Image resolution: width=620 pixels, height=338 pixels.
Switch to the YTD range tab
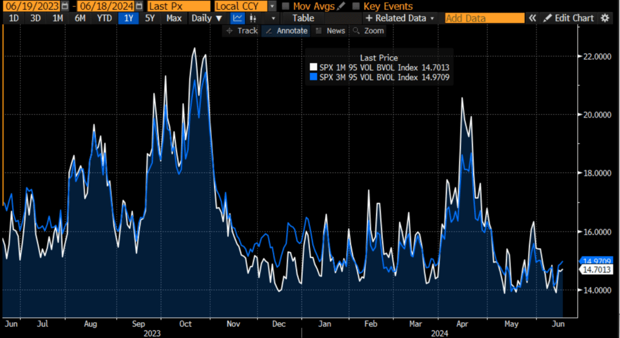click(x=104, y=18)
